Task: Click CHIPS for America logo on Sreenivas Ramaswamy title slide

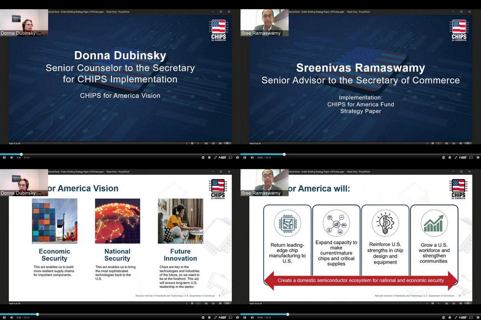Action: (459, 30)
